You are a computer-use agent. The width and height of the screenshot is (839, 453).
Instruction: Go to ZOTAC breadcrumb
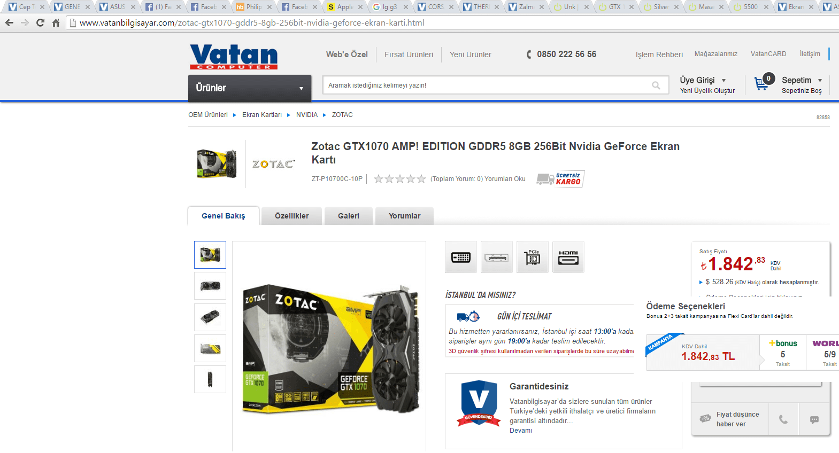[x=342, y=115]
